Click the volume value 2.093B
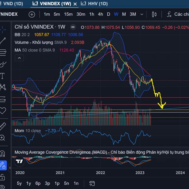Viewport: 189px width, 189px height. 77,43
